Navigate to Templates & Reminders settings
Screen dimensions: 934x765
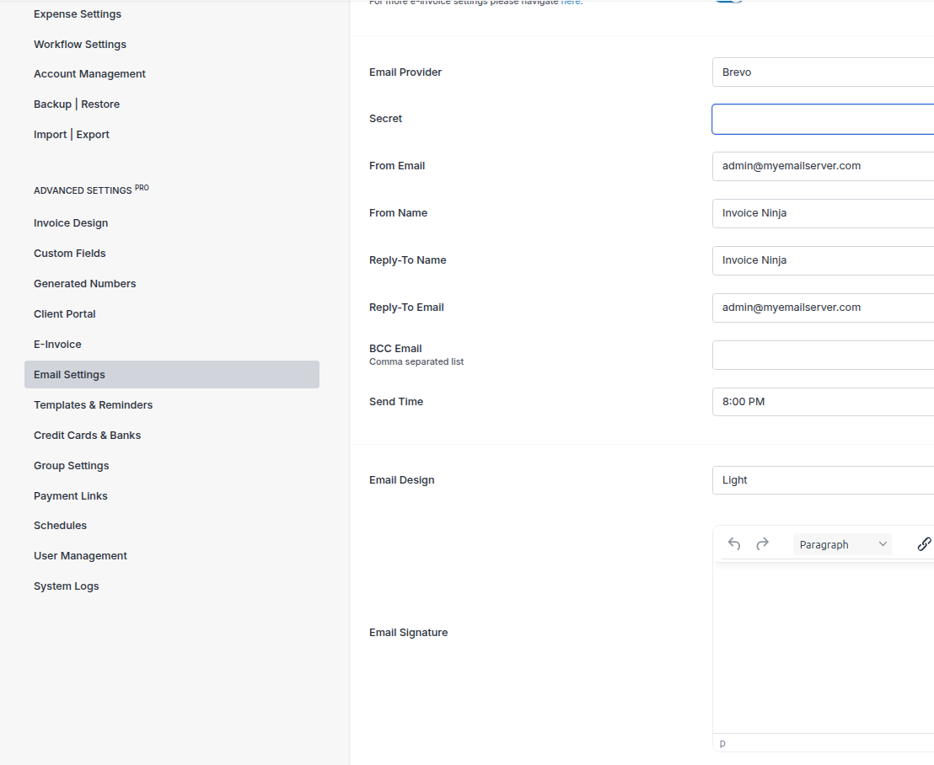click(93, 404)
